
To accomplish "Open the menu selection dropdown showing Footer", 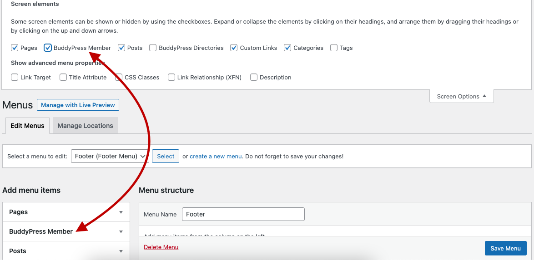I will point(110,156).
